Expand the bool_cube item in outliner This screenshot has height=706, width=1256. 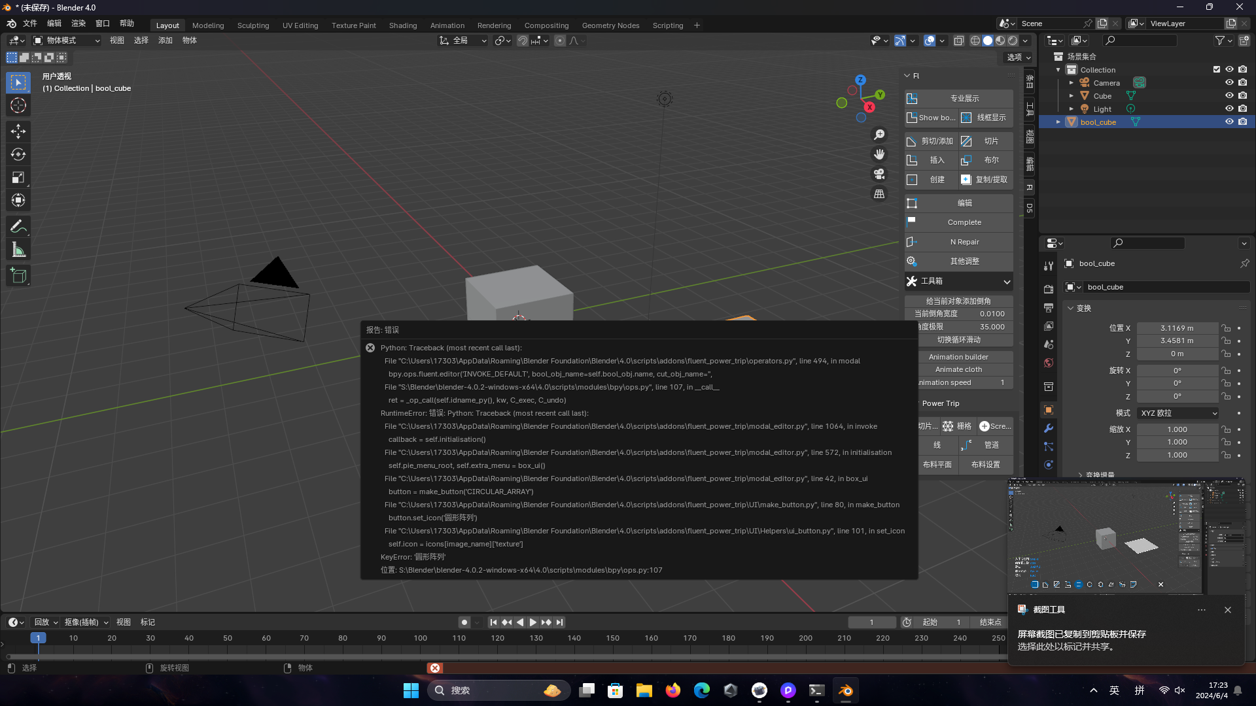1058,122
